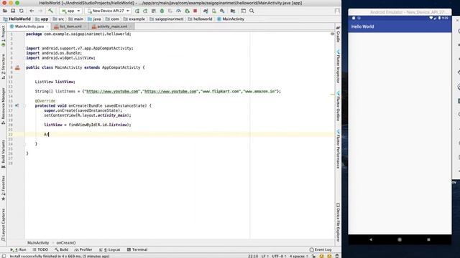Screen dimensions: 460x258
Task: Click the LF line separator selector
Action: (264, 256)
